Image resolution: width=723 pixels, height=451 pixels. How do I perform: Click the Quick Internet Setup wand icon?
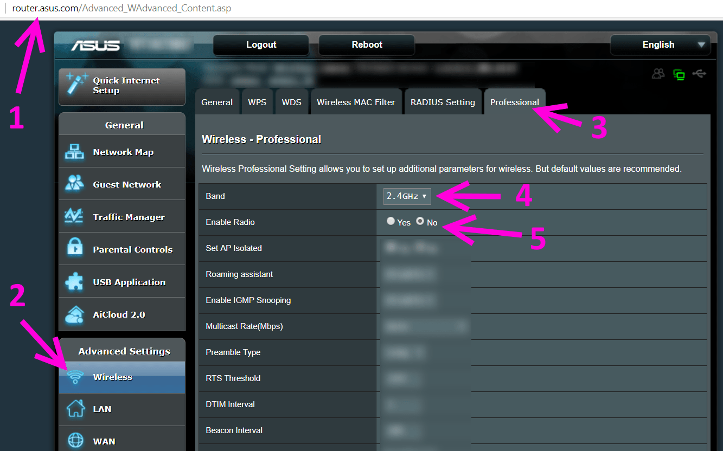click(x=76, y=85)
